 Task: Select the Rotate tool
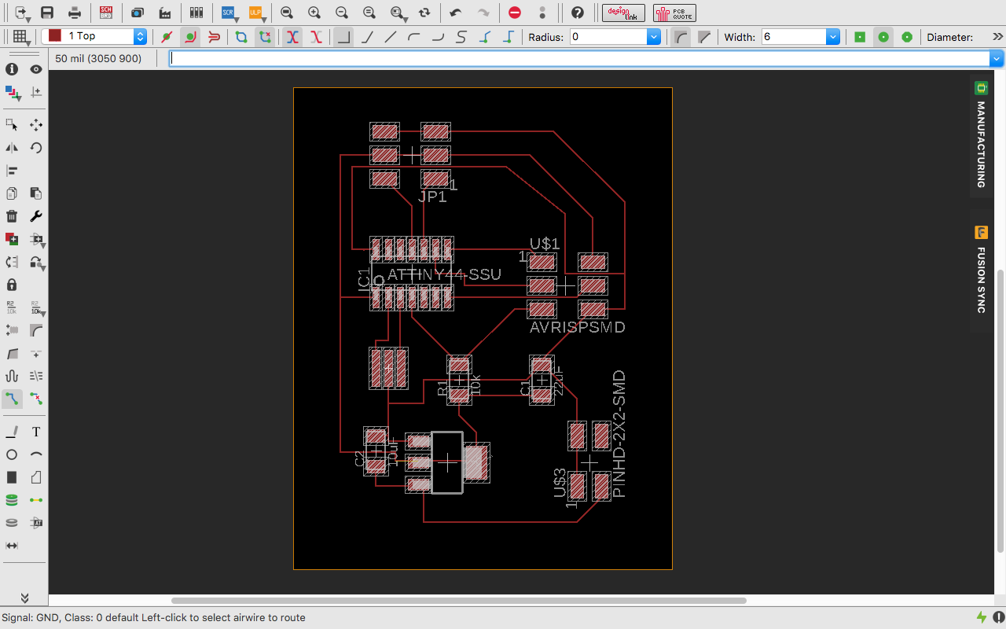(36, 148)
